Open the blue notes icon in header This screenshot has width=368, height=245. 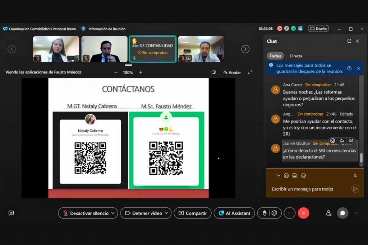pos(300,28)
